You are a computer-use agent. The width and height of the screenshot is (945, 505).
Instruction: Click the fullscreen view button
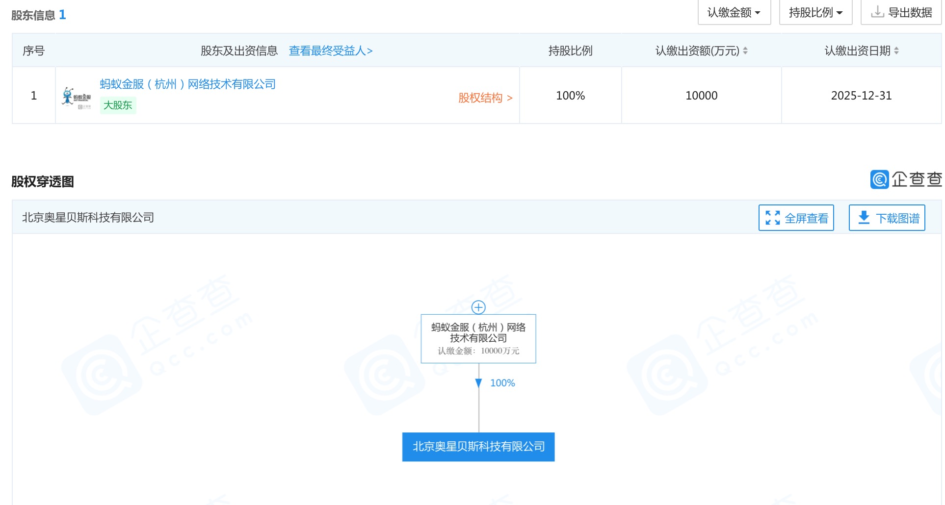coord(796,218)
